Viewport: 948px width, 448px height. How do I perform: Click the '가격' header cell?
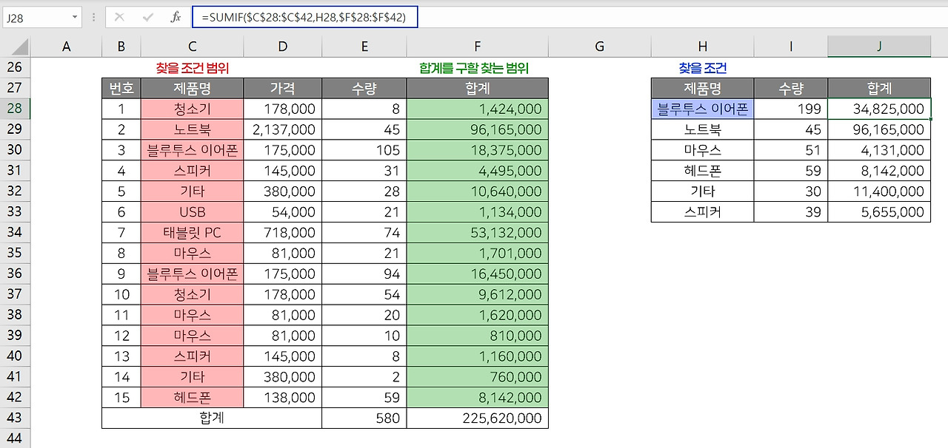(x=283, y=89)
